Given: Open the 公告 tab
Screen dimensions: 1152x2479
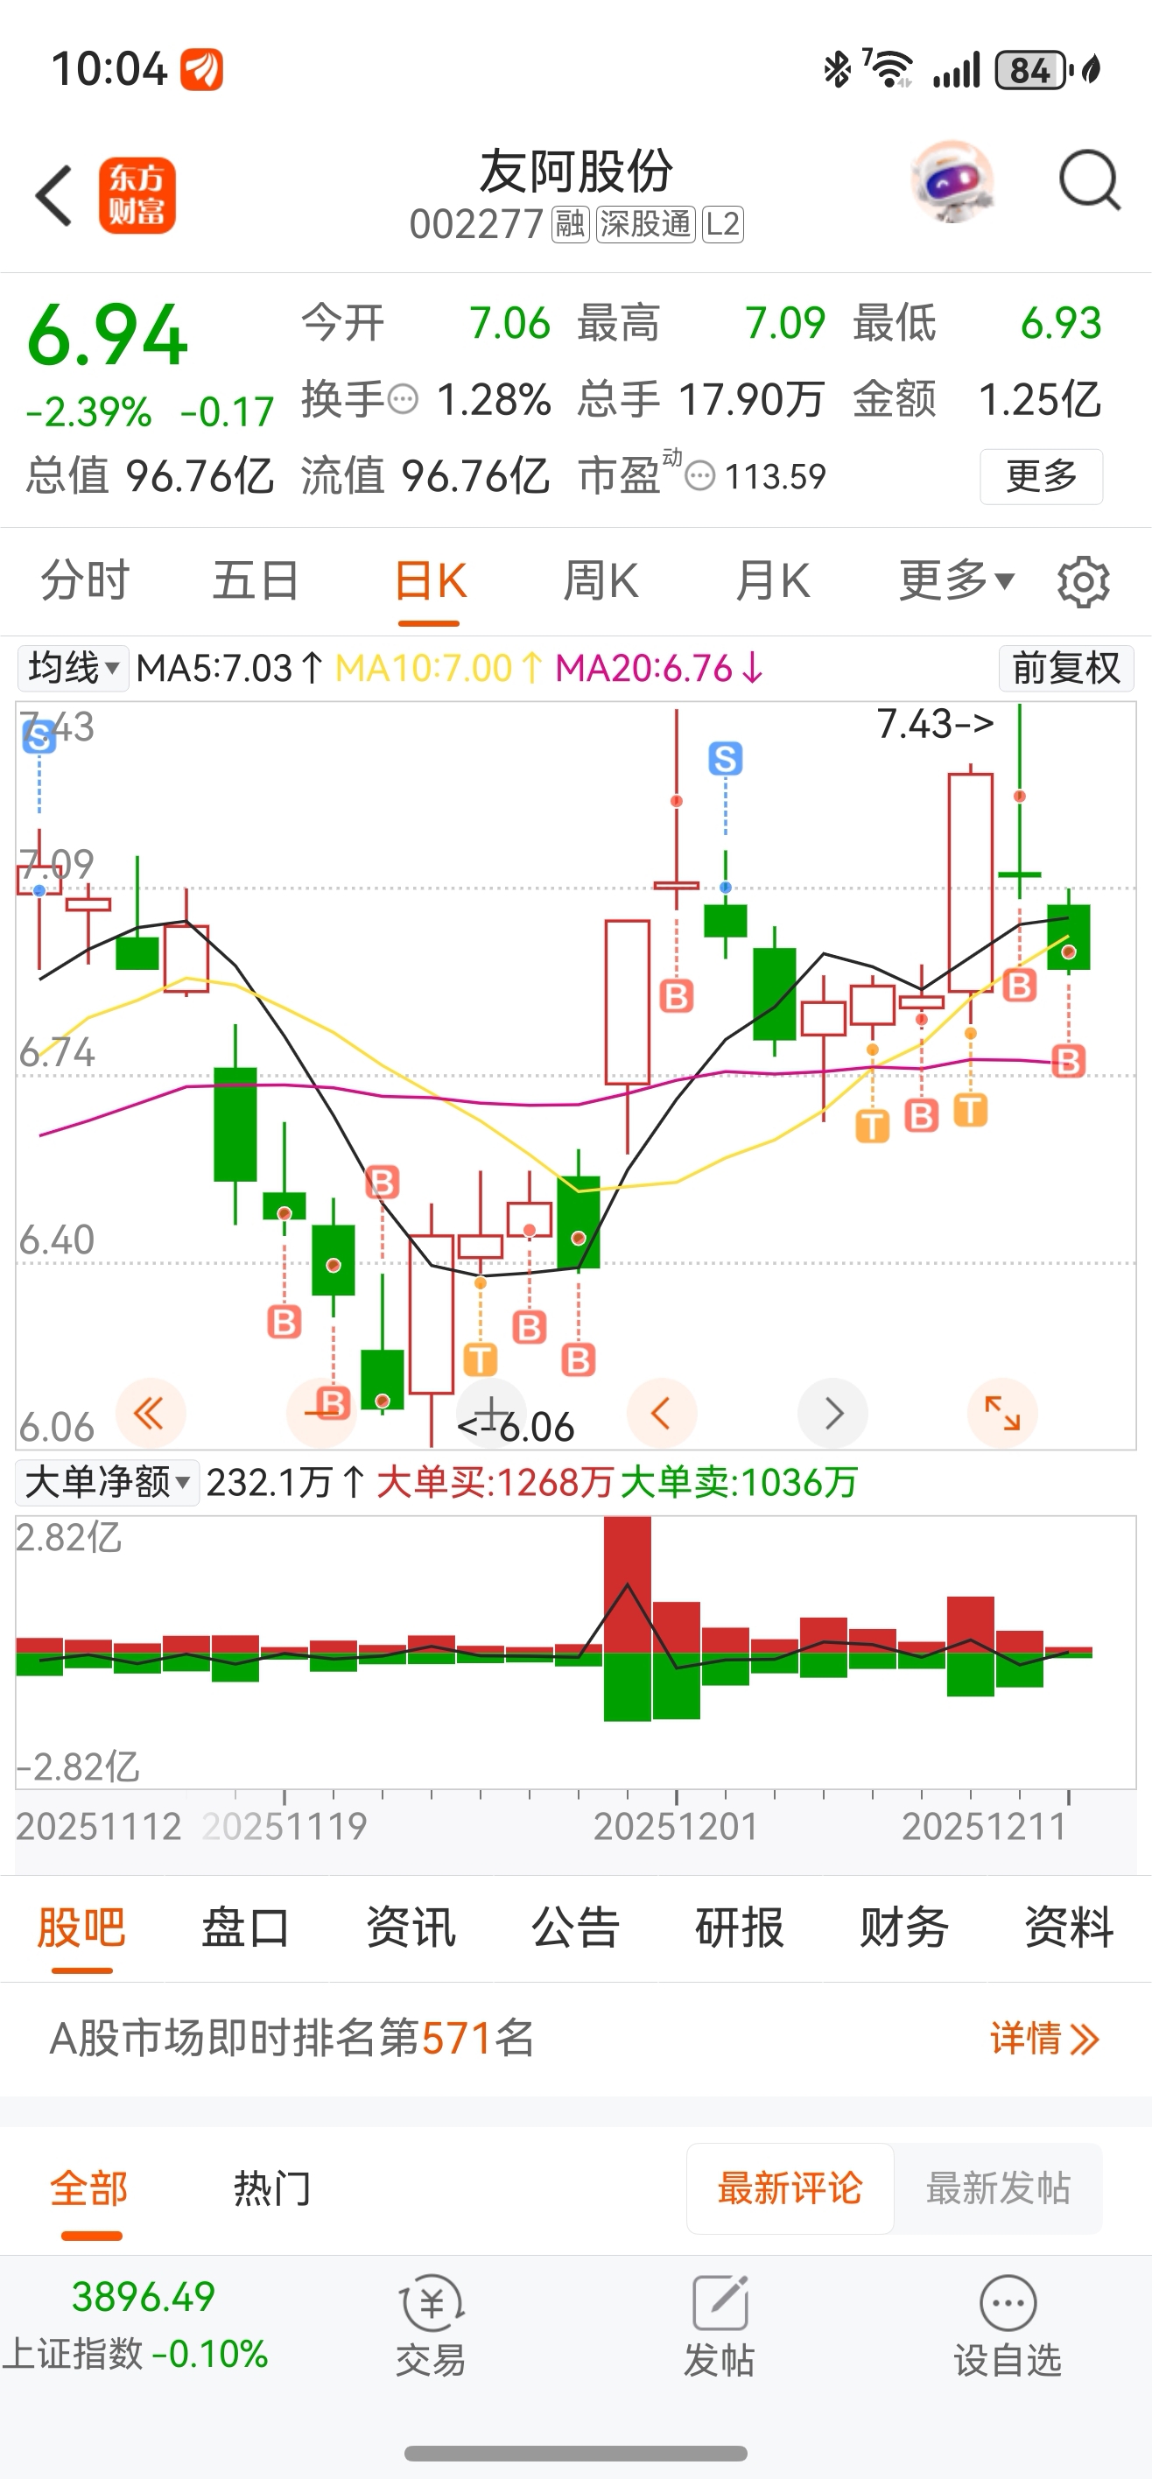Looking at the screenshot, I should point(575,1928).
